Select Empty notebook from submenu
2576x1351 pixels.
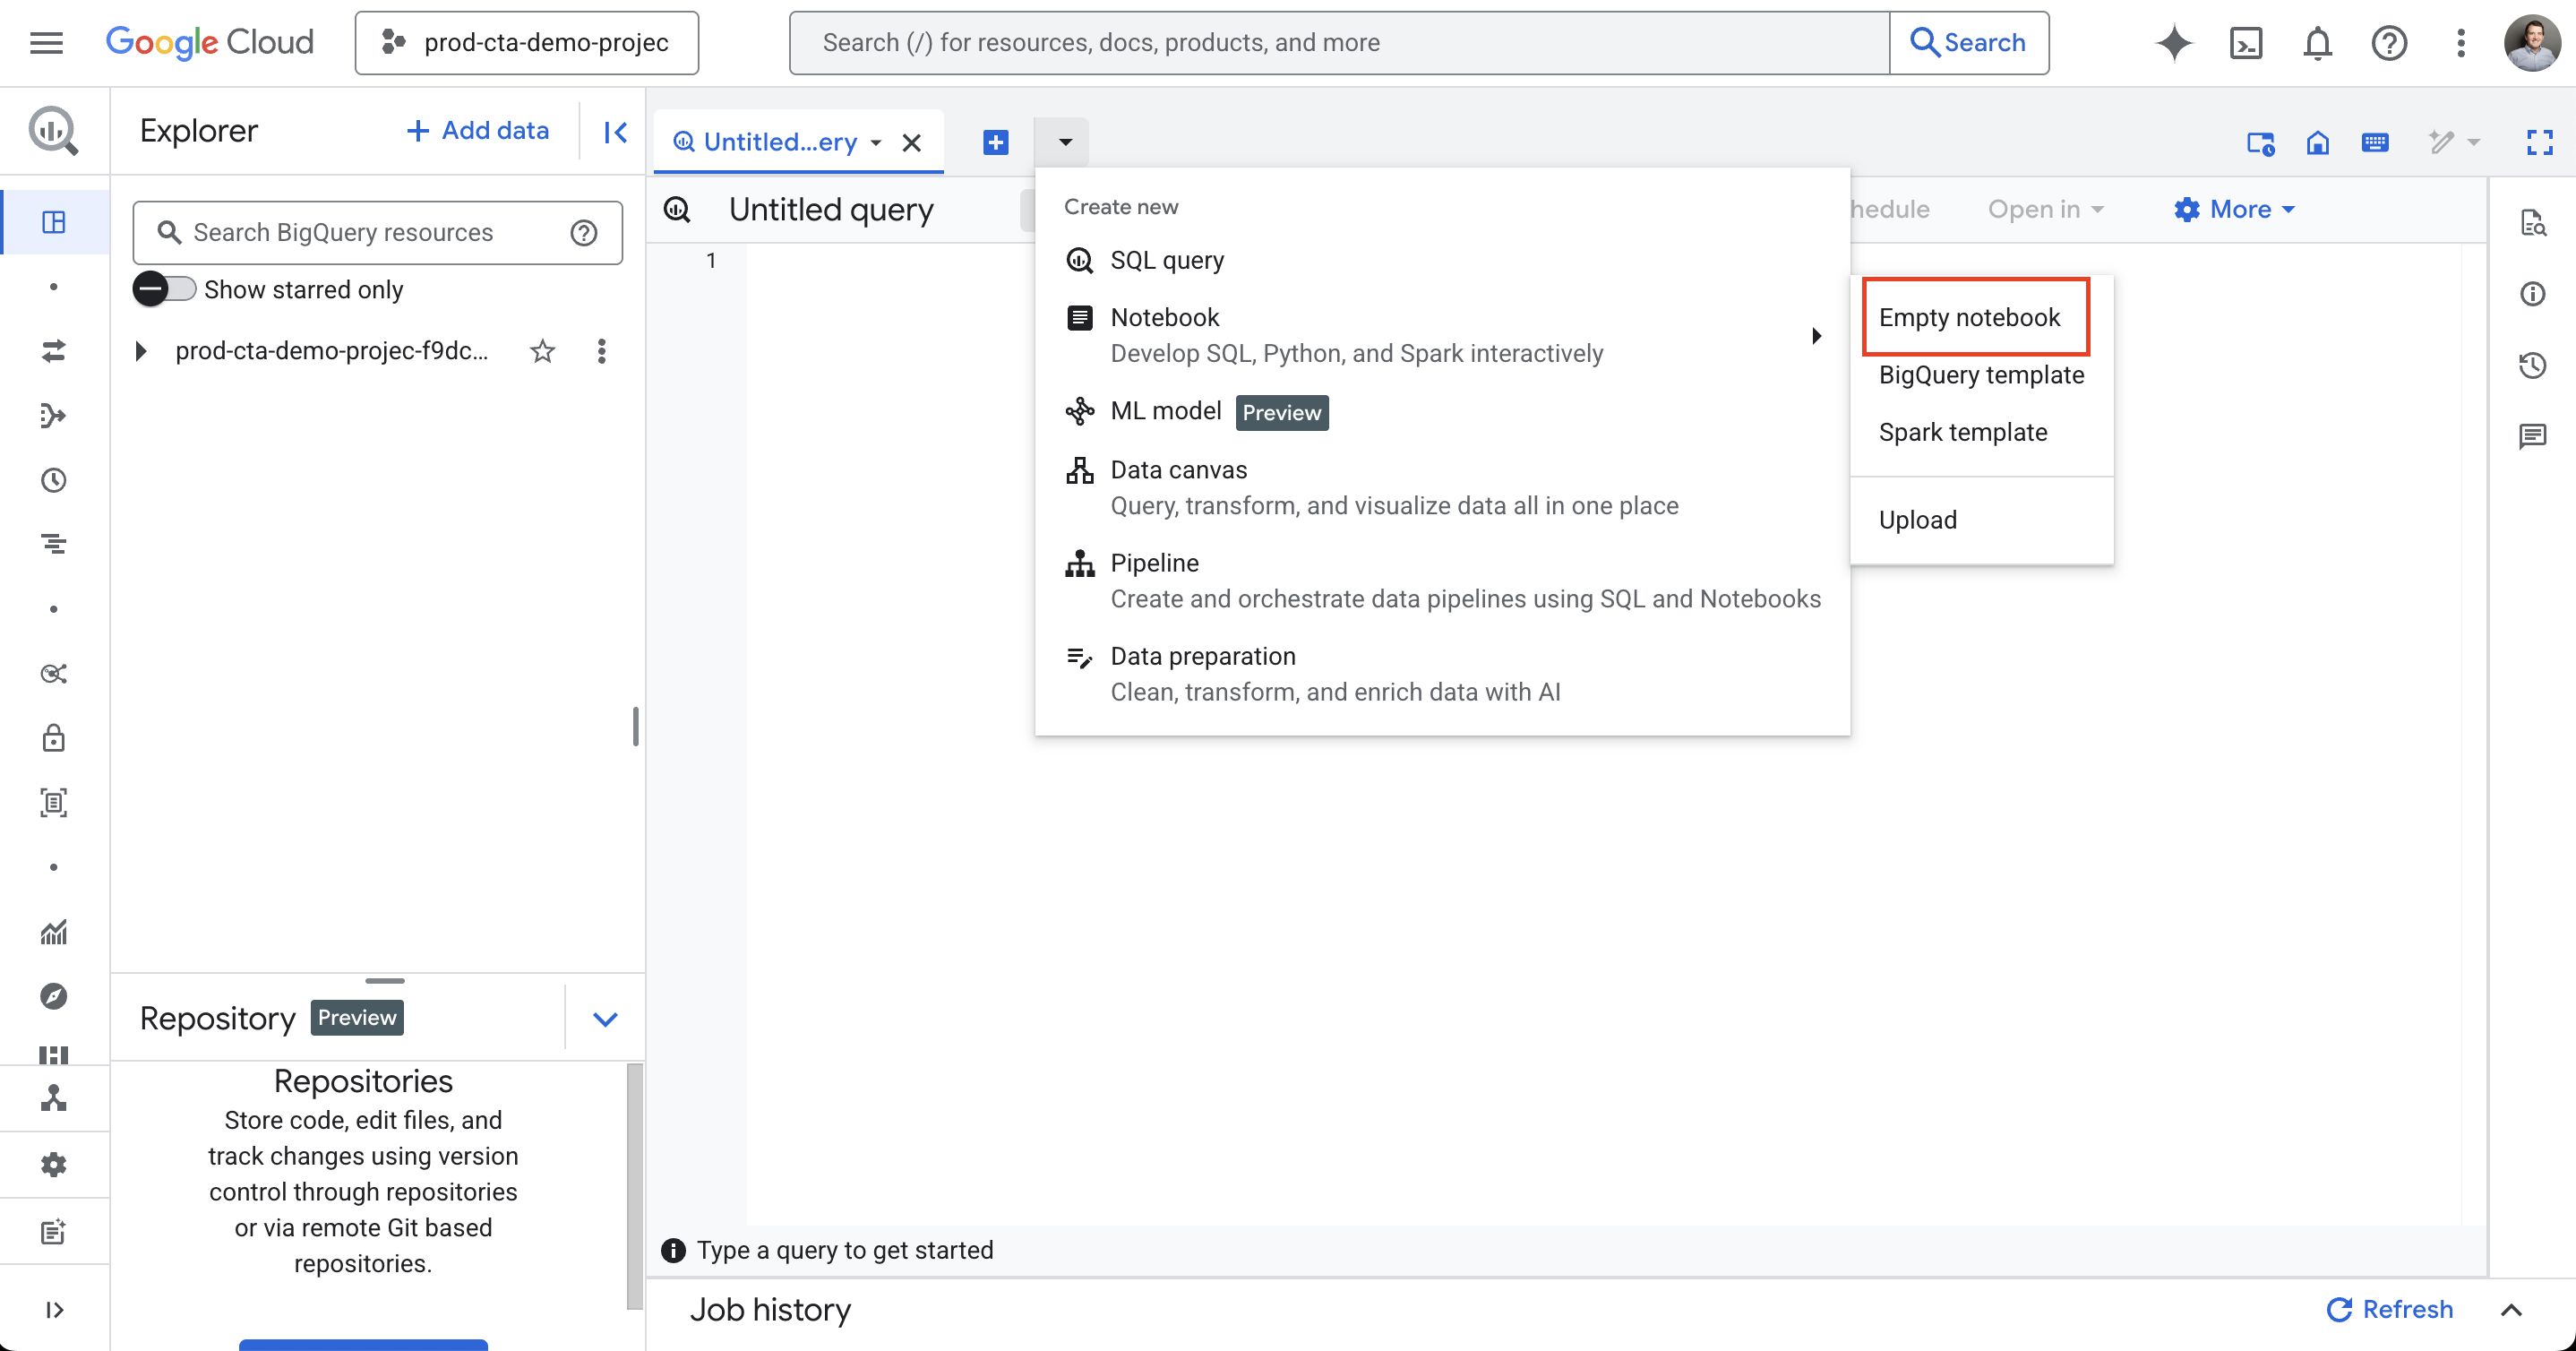[x=1969, y=317]
